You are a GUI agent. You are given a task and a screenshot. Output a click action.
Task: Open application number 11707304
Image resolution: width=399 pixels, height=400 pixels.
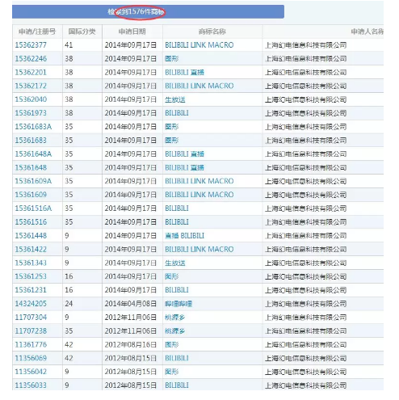click(31, 318)
